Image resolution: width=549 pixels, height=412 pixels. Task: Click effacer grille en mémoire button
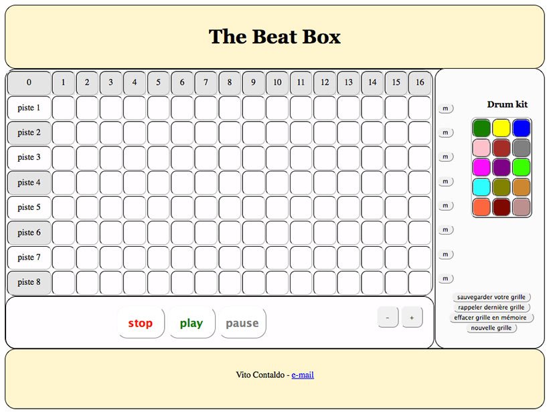[x=491, y=318]
